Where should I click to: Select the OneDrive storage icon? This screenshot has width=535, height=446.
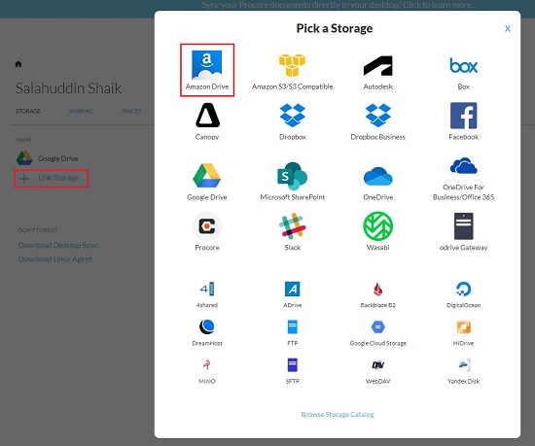click(378, 176)
